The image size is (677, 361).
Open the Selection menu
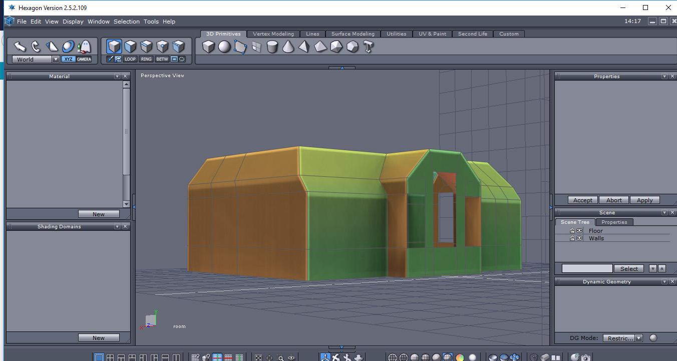pyautogui.click(x=126, y=22)
